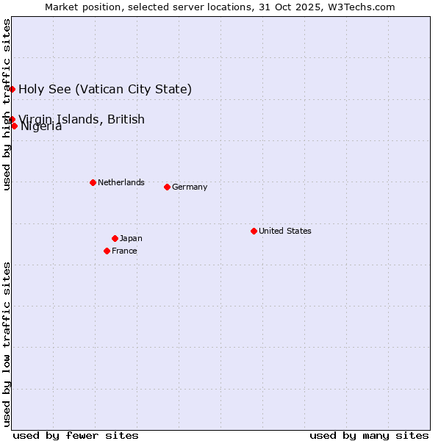Viewport: 441px width, 441px height.
Task: Select the "used by low traffic sites" axis label
Action: point(7,344)
